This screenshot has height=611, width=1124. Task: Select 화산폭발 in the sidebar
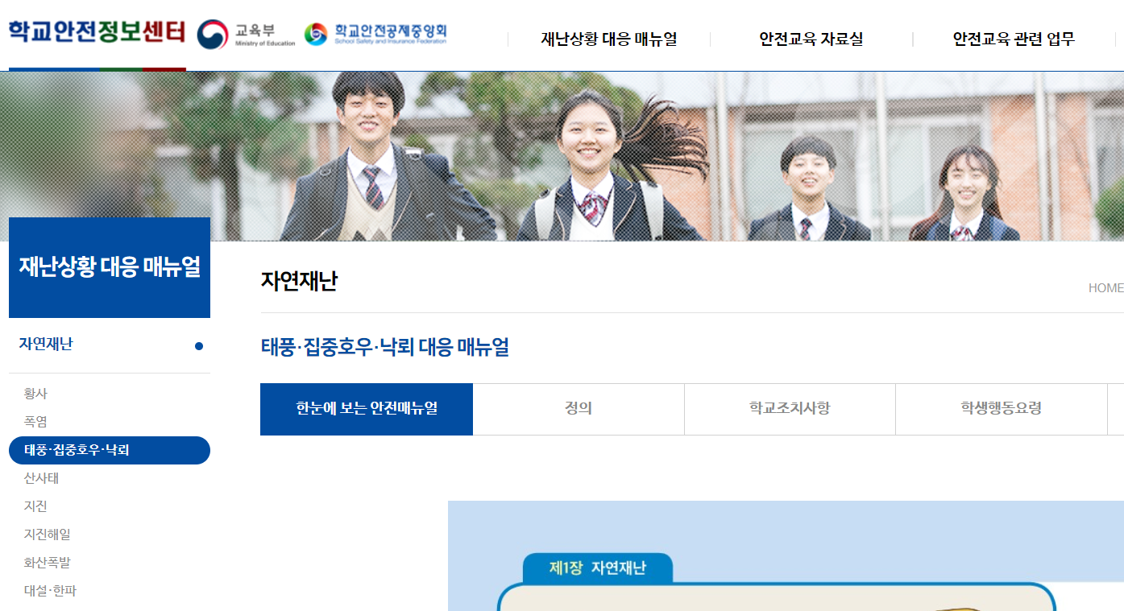47,563
